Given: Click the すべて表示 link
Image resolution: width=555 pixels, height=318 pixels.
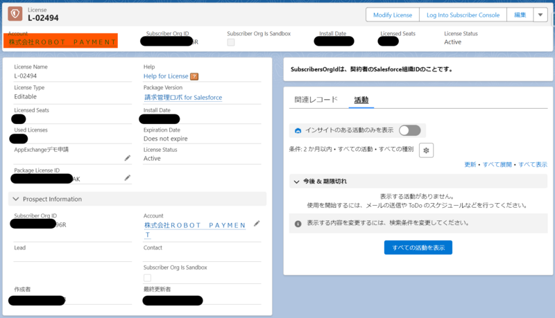Looking at the screenshot, I should [533, 164].
